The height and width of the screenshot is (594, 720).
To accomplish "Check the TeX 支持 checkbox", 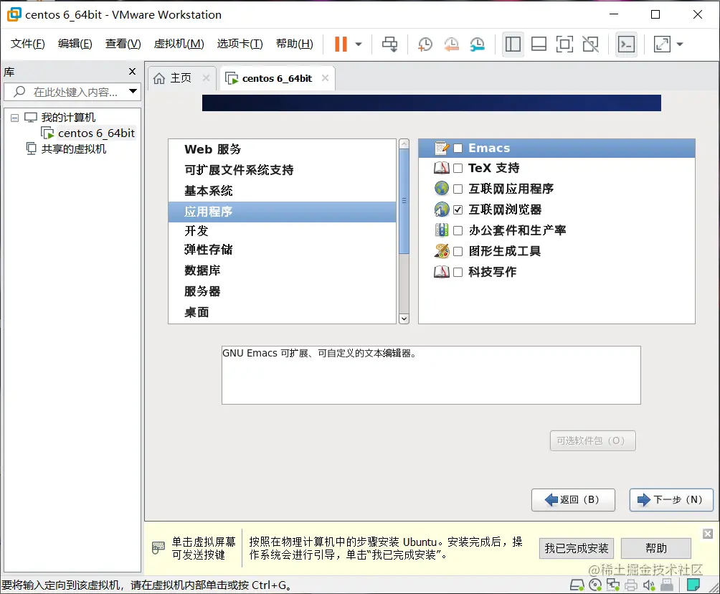I will click(458, 168).
